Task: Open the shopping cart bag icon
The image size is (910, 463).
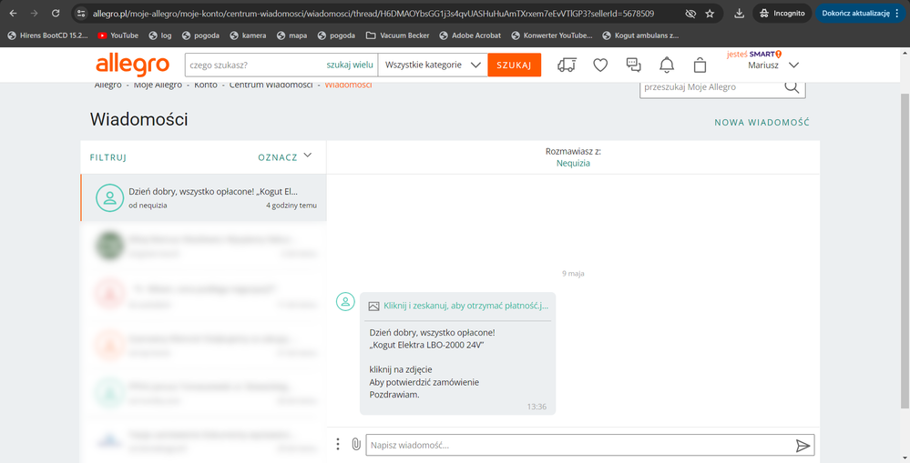Action: pyautogui.click(x=700, y=65)
